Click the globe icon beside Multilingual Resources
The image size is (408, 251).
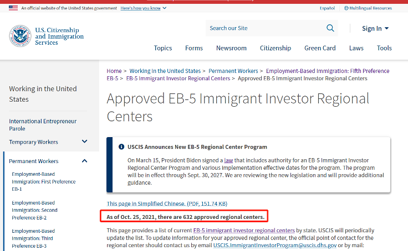click(x=346, y=8)
